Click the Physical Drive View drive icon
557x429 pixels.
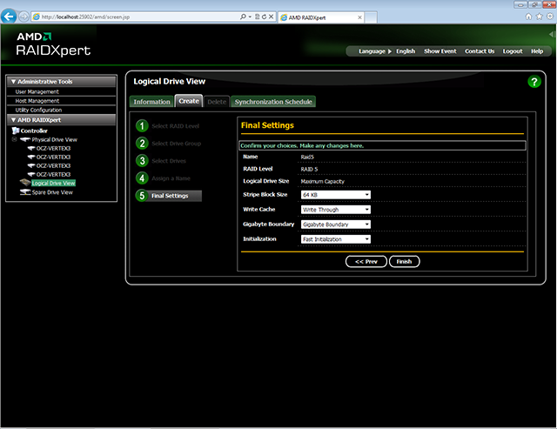[x=25, y=139]
